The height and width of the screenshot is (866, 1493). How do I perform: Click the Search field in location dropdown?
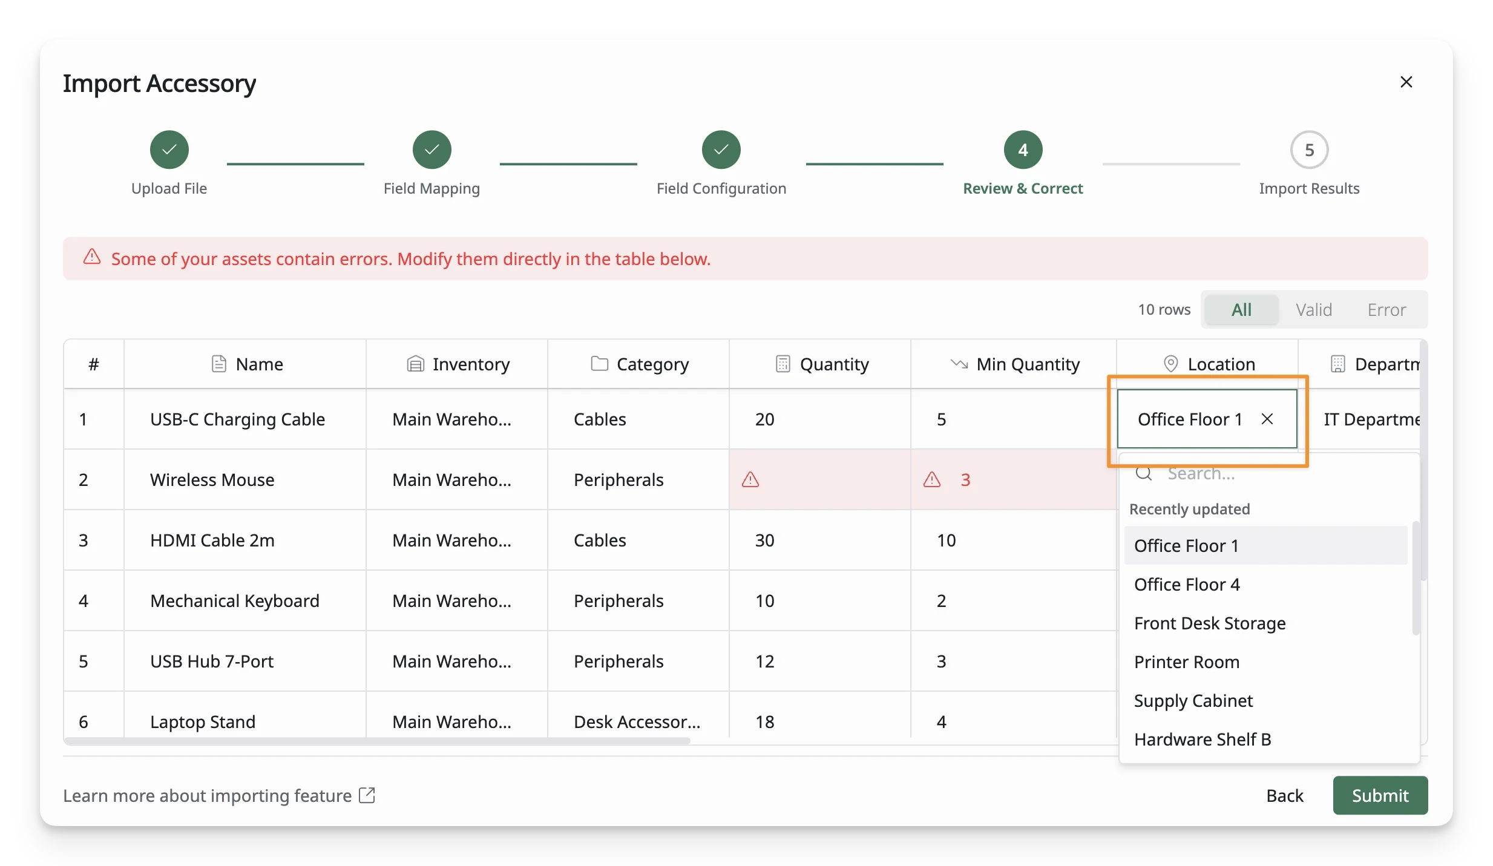[1271, 473]
